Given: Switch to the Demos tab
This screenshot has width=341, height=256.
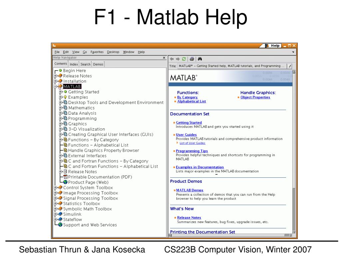Looking at the screenshot, I should (98, 64).
